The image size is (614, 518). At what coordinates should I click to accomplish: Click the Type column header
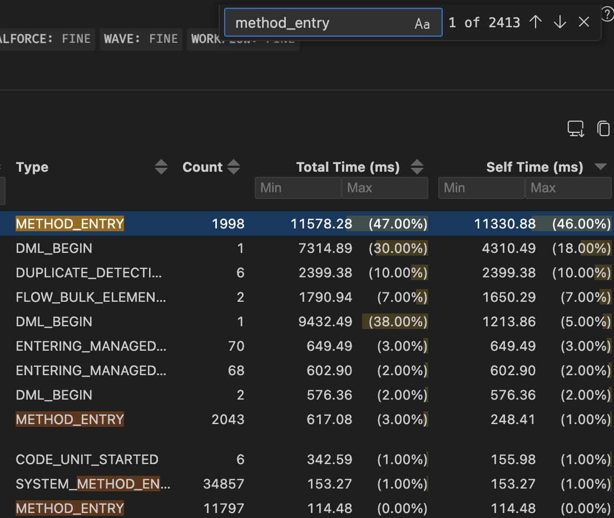(x=32, y=167)
